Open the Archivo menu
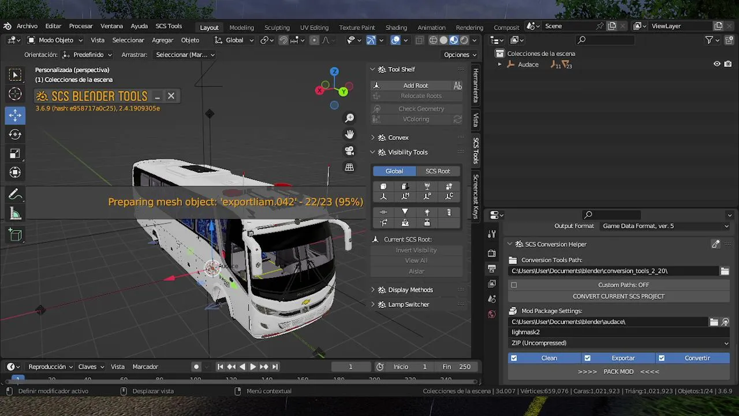The image size is (739, 416). pyautogui.click(x=27, y=26)
